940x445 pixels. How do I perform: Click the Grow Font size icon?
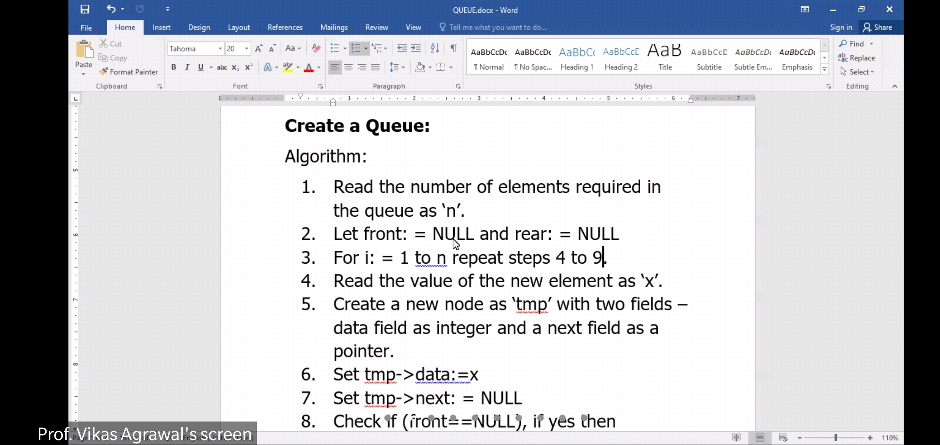coord(258,49)
